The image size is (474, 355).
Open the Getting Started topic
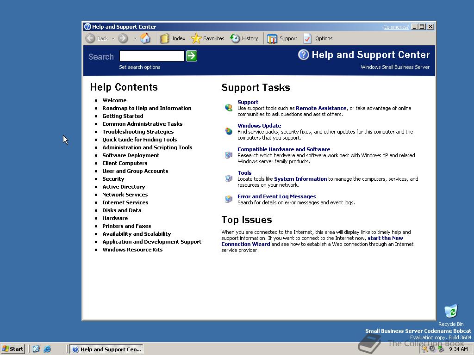pyautogui.click(x=123, y=116)
